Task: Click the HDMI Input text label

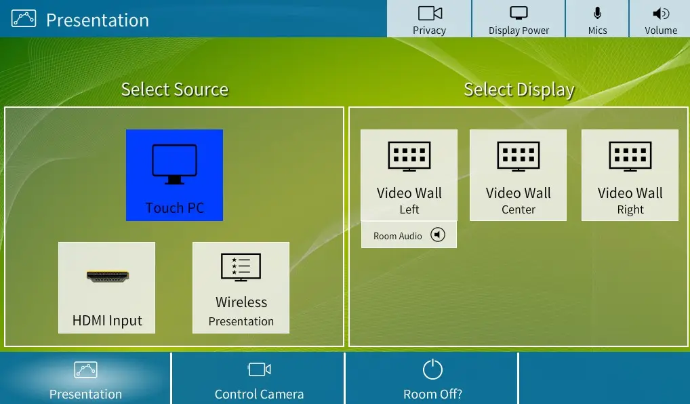Action: [107, 321]
